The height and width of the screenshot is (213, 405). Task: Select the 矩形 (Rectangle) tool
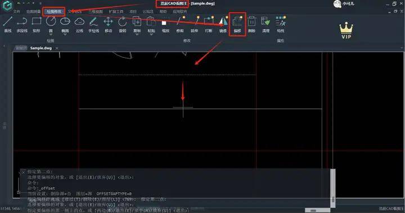tap(37, 24)
